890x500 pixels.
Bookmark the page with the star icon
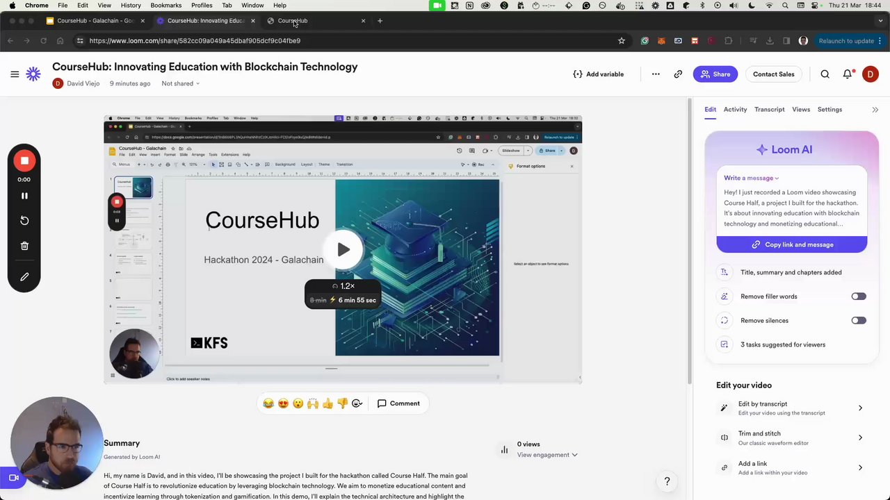(622, 41)
